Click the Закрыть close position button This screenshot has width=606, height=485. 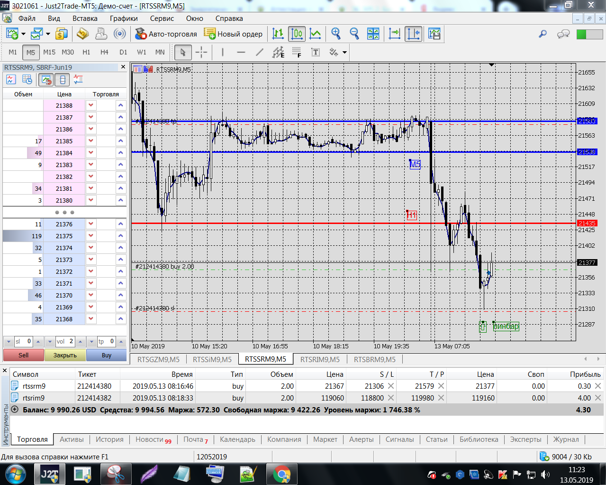(65, 355)
